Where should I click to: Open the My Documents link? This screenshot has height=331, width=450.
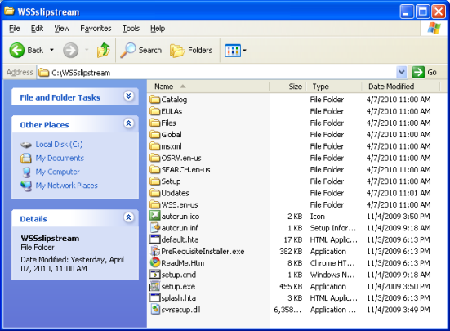60,159
